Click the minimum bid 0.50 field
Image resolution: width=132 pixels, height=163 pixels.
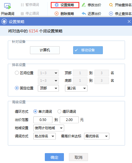pos(43,120)
